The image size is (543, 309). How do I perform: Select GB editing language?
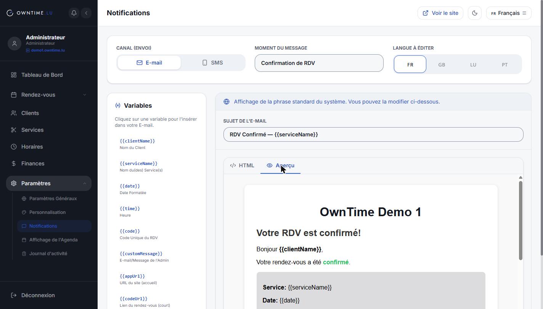click(442, 65)
